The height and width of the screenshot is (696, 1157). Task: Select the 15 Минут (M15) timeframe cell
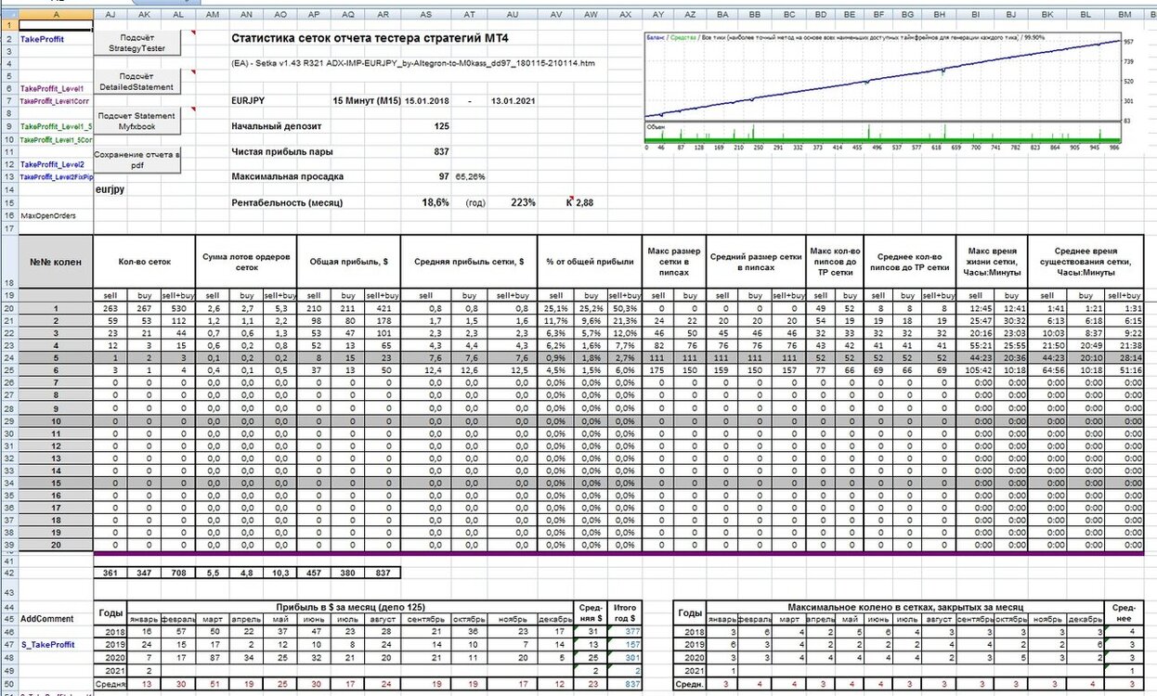click(x=366, y=100)
